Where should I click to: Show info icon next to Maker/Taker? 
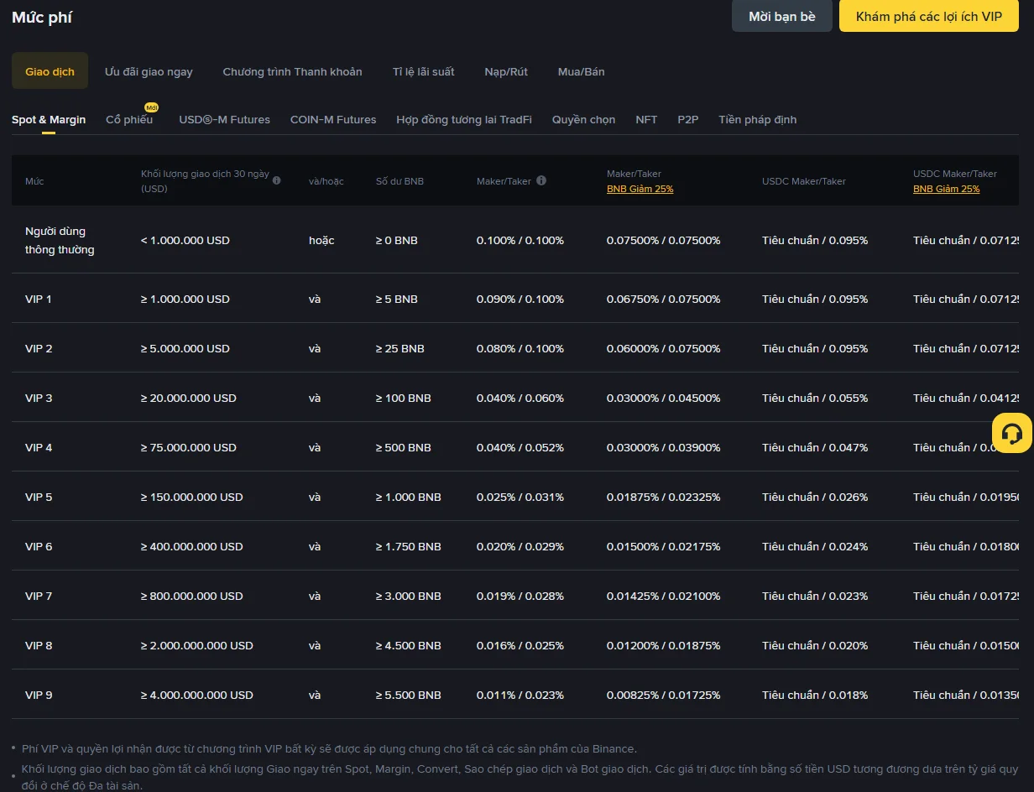(541, 180)
